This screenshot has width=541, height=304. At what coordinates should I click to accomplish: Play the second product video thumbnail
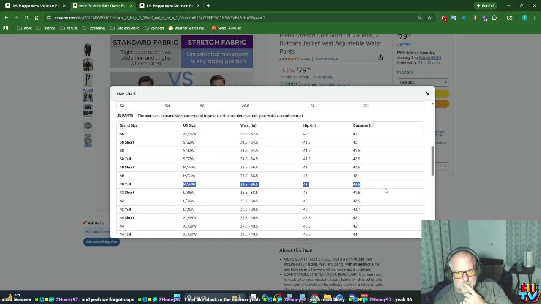(x=87, y=141)
